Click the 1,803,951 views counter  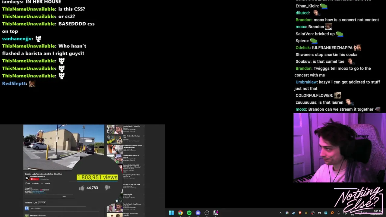pyautogui.click(x=97, y=178)
